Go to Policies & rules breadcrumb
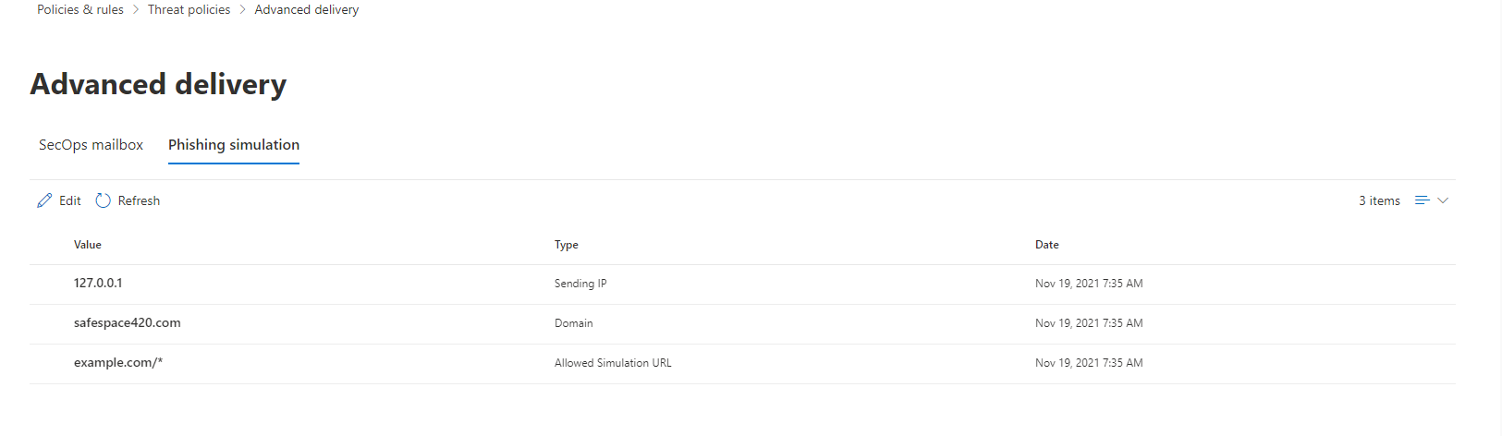The width and height of the screenshot is (1502, 436). [80, 9]
